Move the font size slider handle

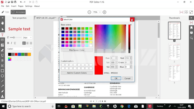[14, 38]
